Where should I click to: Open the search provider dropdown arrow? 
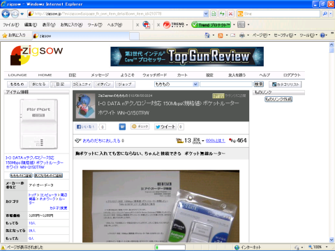pos(331,14)
